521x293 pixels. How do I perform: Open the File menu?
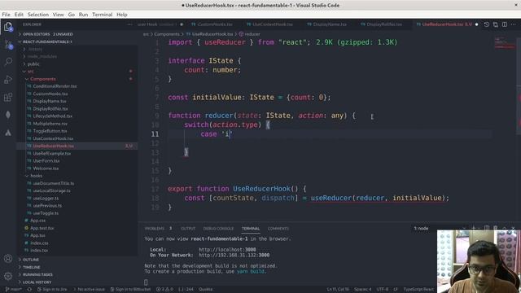(6, 15)
